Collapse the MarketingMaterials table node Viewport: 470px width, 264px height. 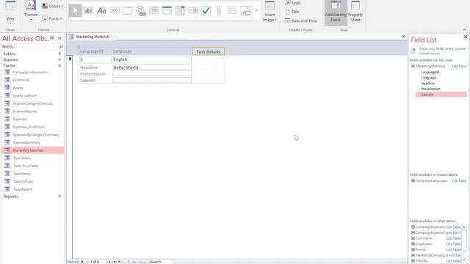point(413,66)
